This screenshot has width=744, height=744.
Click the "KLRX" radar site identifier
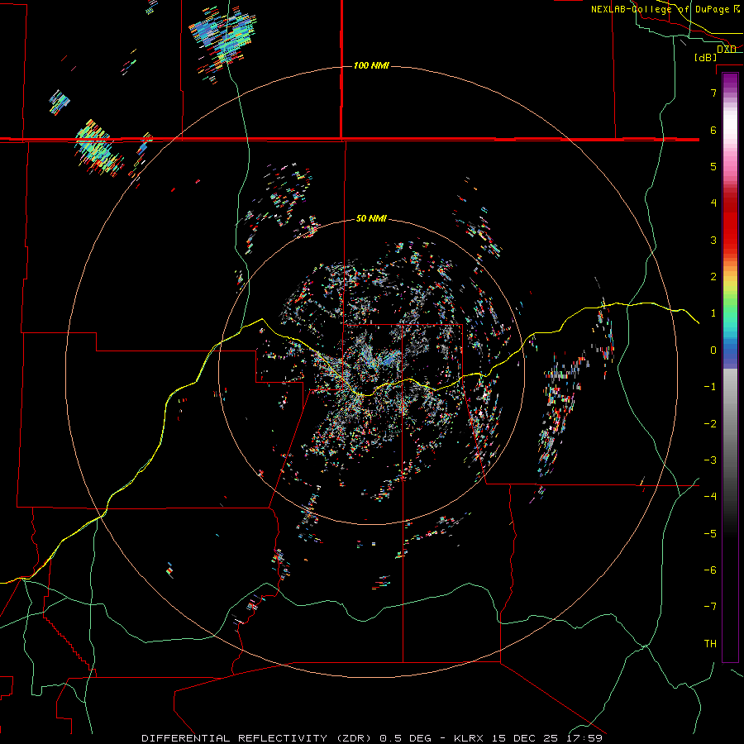pos(470,738)
